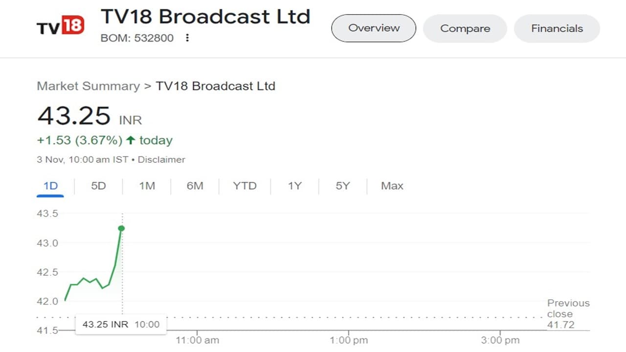The width and height of the screenshot is (626, 352).
Task: Click the TV18 Broadcast Ltd heading
Action: 205,17
